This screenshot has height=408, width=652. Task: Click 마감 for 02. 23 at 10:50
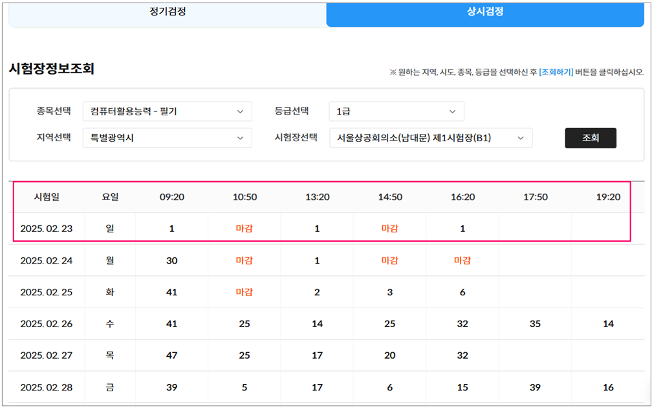point(244,229)
